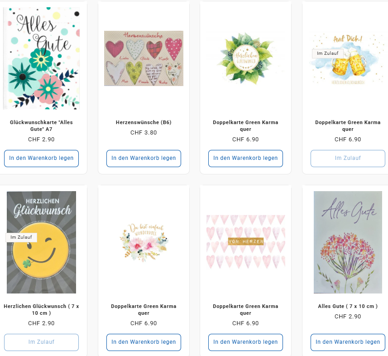Add Glückwunschkarte "Alles Gute" A7 to cart
The image size is (388, 356).
pyautogui.click(x=41, y=159)
